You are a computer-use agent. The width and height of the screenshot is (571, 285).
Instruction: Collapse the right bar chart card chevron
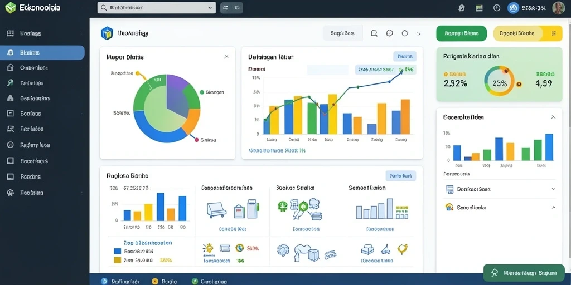click(553, 117)
